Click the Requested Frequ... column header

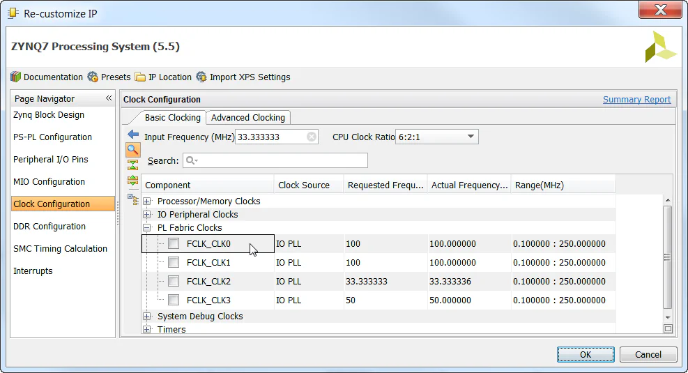tap(385, 185)
